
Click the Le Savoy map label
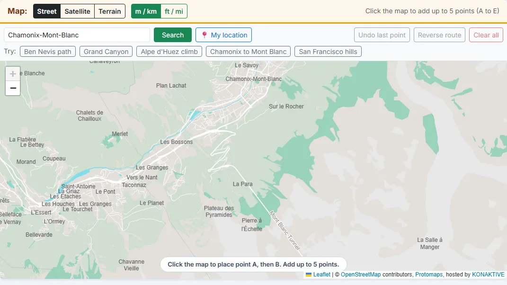point(247,65)
